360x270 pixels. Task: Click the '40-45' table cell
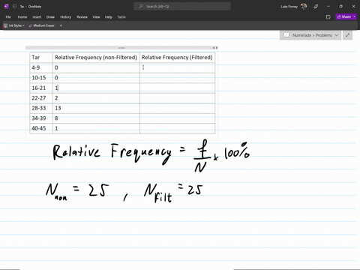[x=41, y=128]
